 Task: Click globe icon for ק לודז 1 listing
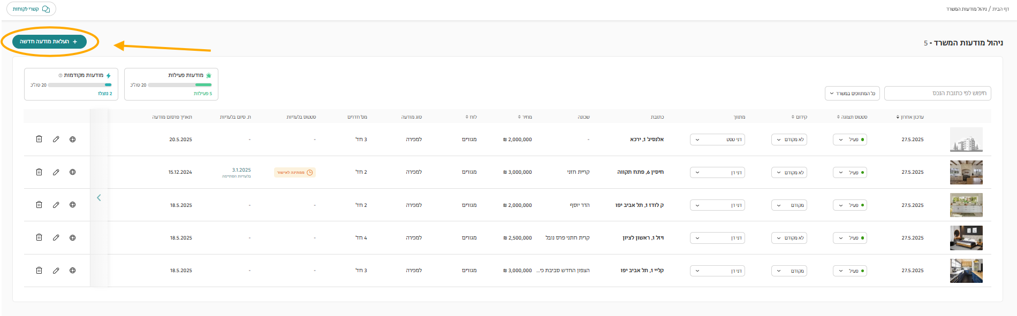click(72, 205)
